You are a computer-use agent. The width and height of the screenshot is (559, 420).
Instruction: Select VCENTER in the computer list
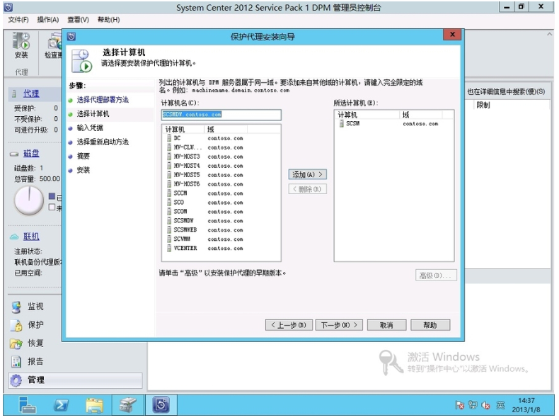click(x=221, y=248)
